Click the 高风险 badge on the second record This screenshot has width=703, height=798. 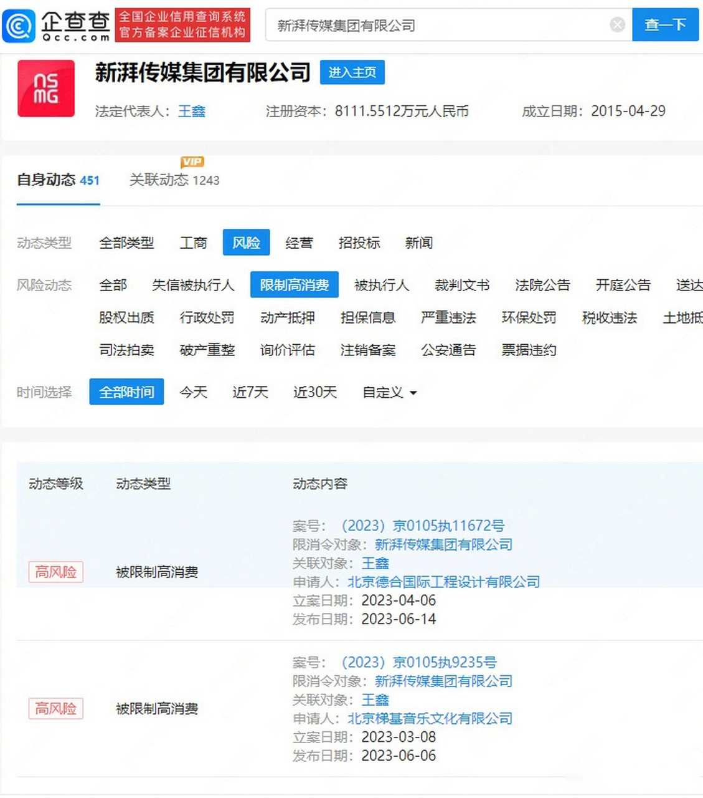coord(55,708)
